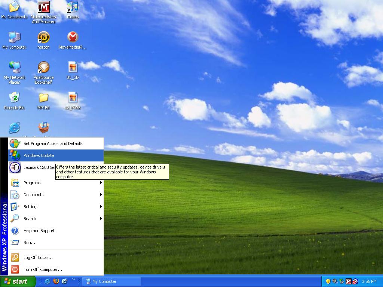This screenshot has width=383, height=287.
Task: Click the Malwarebytes icon in the system tray
Action: (349, 281)
